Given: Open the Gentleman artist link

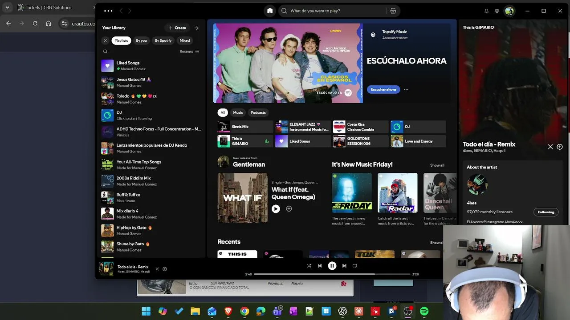Looking at the screenshot, I should point(249,164).
